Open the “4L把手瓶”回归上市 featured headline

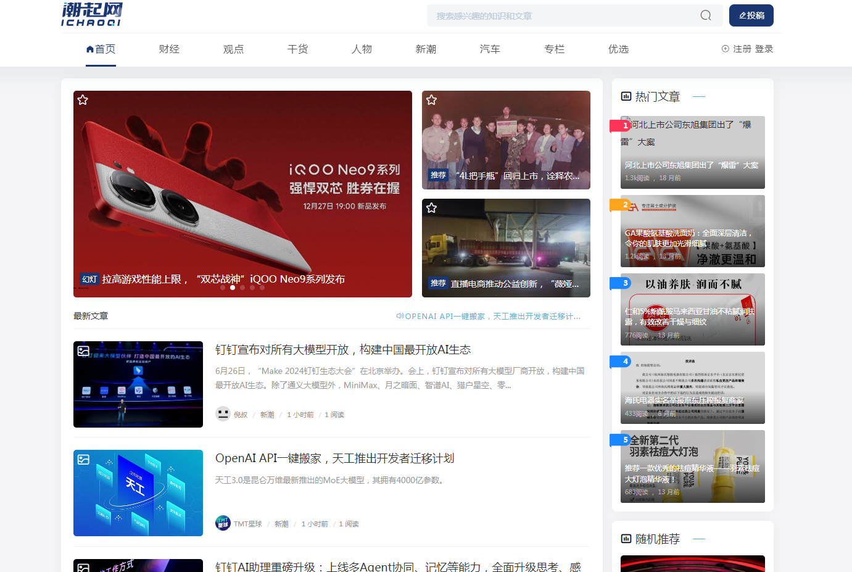tap(516, 176)
